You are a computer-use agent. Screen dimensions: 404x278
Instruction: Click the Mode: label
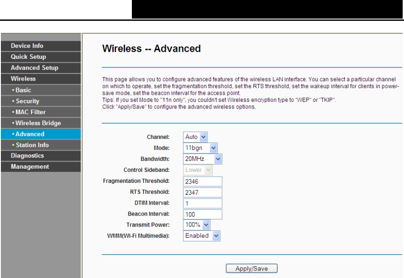pyautogui.click(x=162, y=148)
